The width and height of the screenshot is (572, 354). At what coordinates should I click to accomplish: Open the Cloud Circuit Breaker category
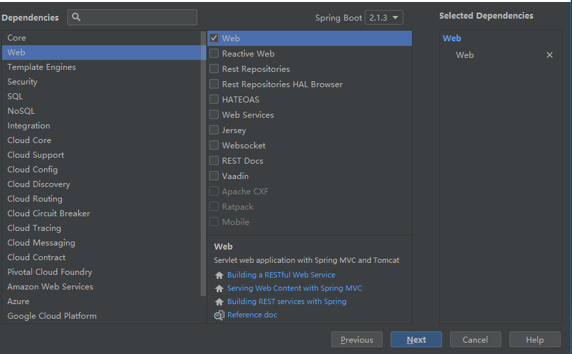click(101, 214)
